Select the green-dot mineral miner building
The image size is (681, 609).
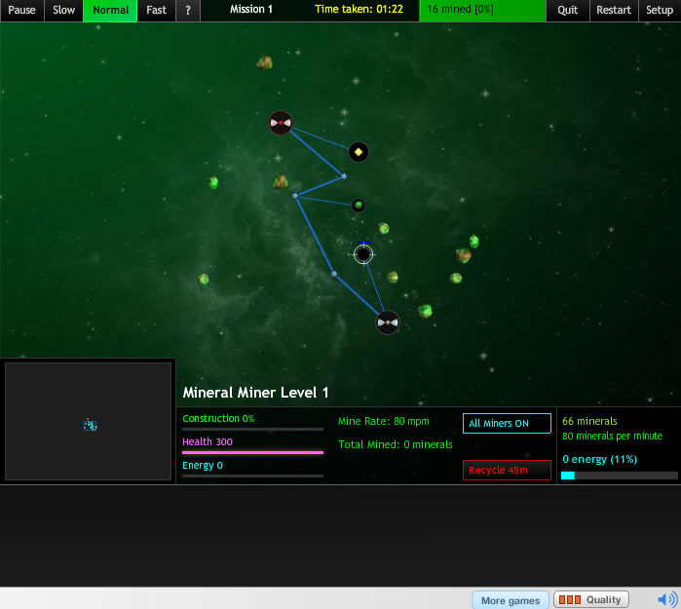(x=359, y=205)
